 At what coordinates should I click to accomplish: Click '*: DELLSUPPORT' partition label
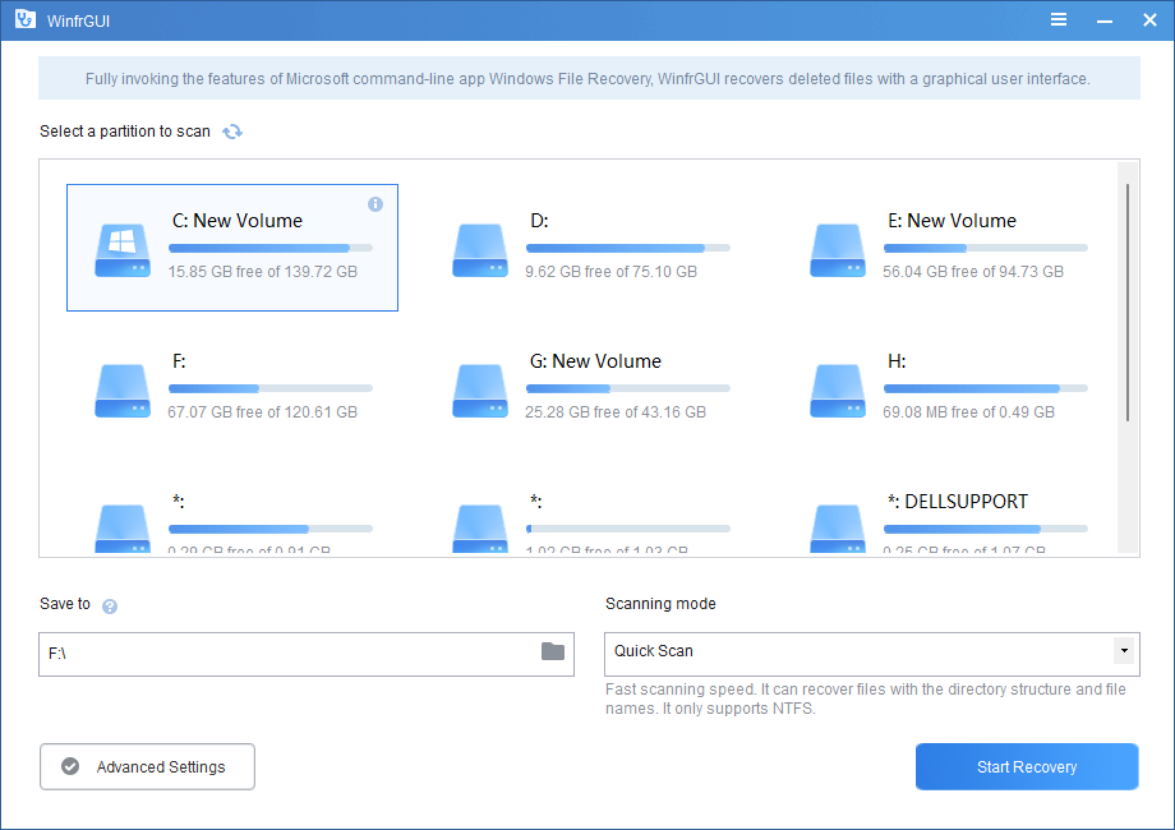[957, 502]
